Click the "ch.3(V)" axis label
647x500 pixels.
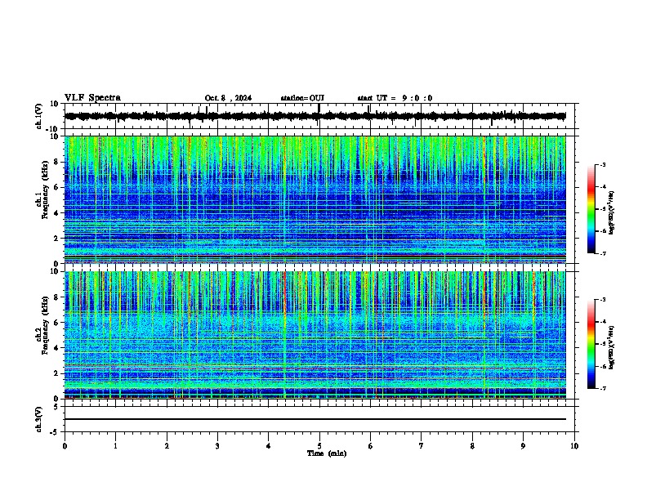[x=39, y=420]
